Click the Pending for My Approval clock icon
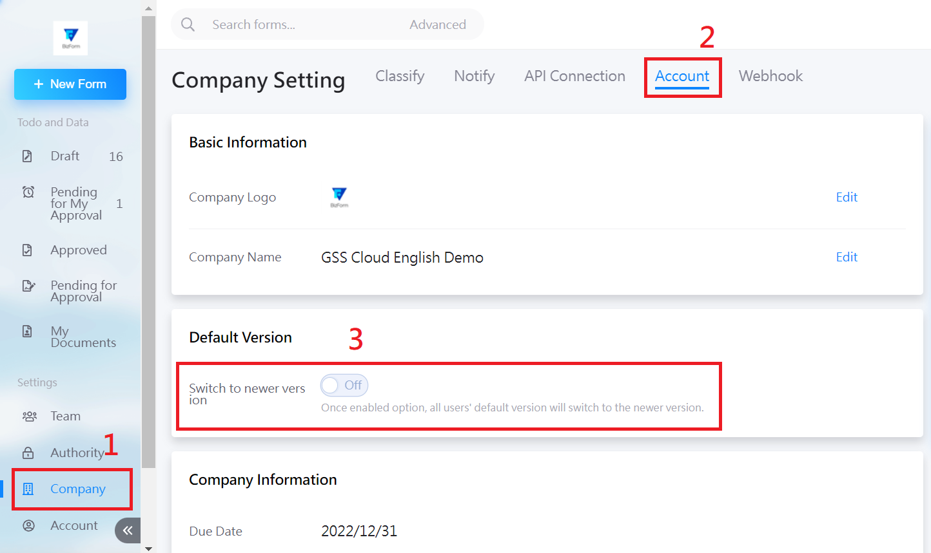This screenshot has width=931, height=553. pyautogui.click(x=28, y=192)
